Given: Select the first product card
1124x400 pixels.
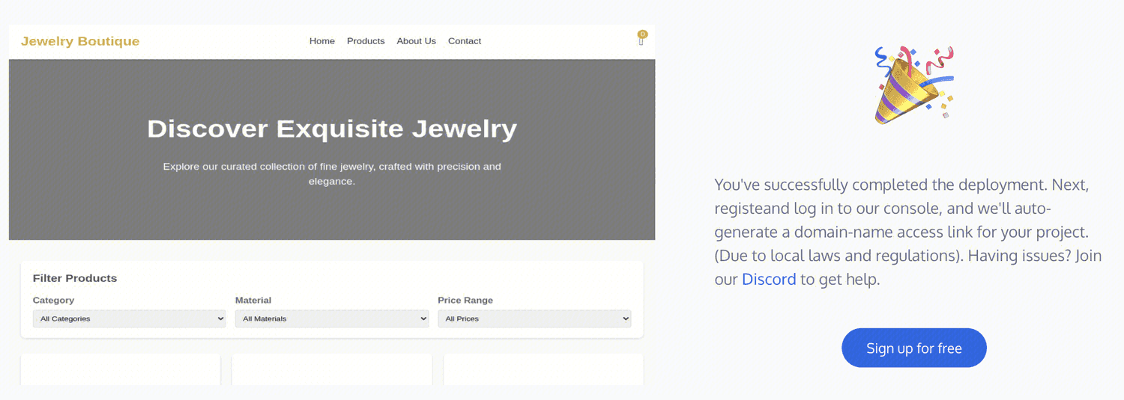Looking at the screenshot, I should point(121,369).
